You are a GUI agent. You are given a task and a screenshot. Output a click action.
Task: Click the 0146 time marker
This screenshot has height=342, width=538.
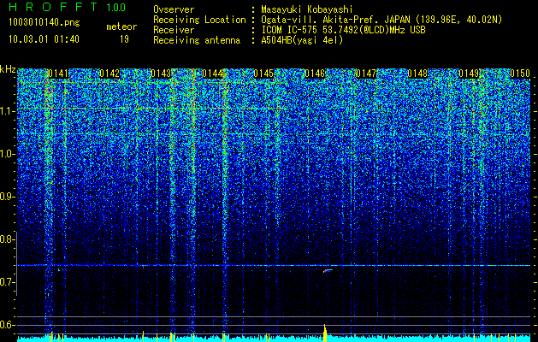(x=315, y=74)
